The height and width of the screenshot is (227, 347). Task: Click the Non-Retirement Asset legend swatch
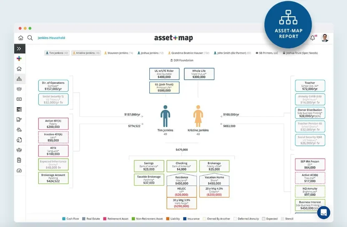[133, 219]
